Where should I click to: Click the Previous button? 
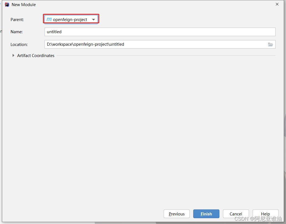[177, 214]
